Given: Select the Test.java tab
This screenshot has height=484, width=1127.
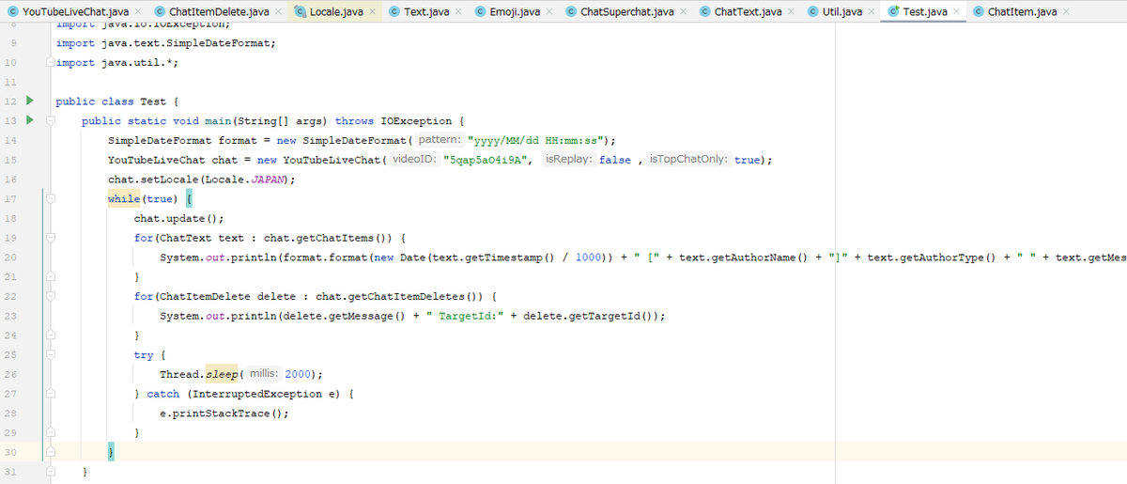Looking at the screenshot, I should click(924, 11).
